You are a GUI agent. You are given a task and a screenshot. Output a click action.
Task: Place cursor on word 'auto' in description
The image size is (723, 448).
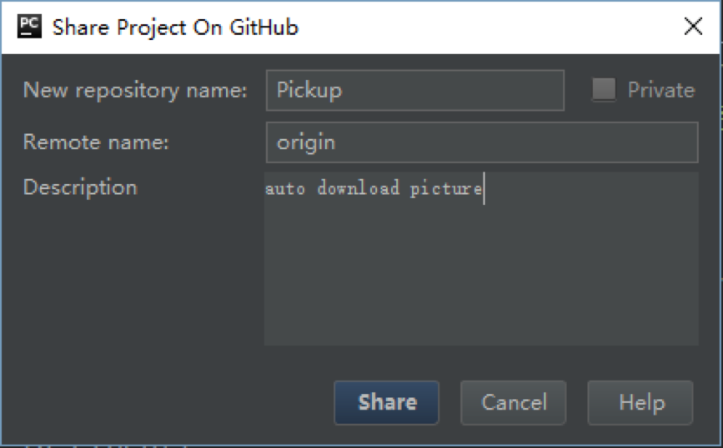(285, 190)
